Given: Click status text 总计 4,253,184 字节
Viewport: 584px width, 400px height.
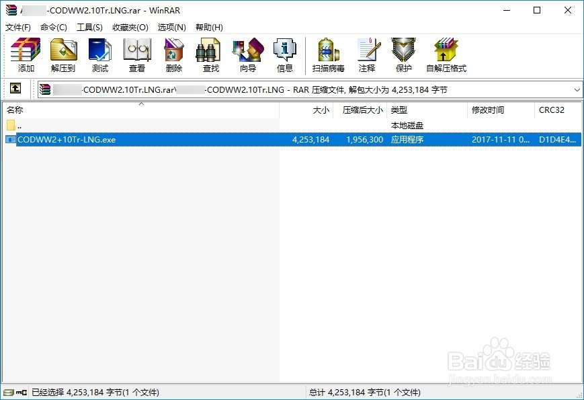Looking at the screenshot, I should click(x=365, y=393).
